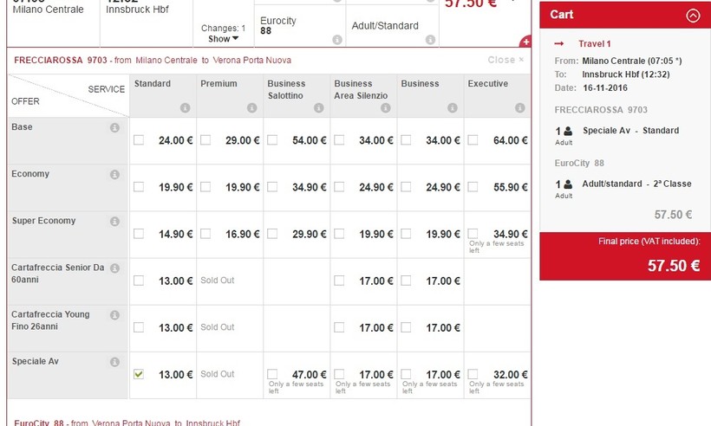Image resolution: width=711 pixels, height=426 pixels.
Task: Select Super Economy Executive 34.90 € checkbox
Action: [x=473, y=234]
